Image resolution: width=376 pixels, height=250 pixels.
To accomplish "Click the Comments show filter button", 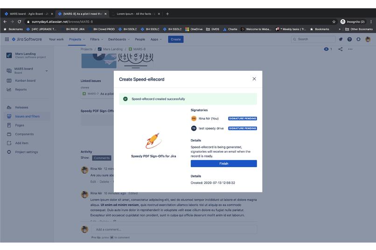I will (x=102, y=158).
